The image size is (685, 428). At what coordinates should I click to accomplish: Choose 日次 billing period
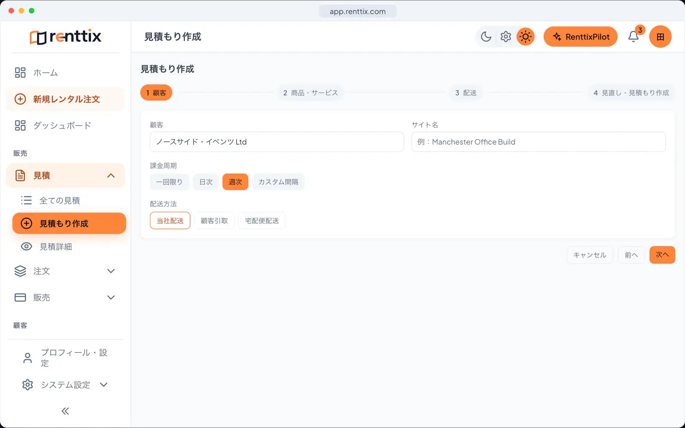click(206, 182)
